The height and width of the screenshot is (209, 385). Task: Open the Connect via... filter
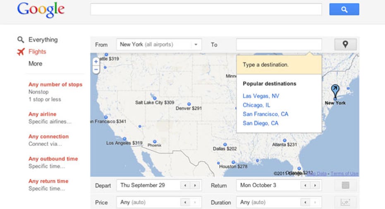[x=45, y=144]
